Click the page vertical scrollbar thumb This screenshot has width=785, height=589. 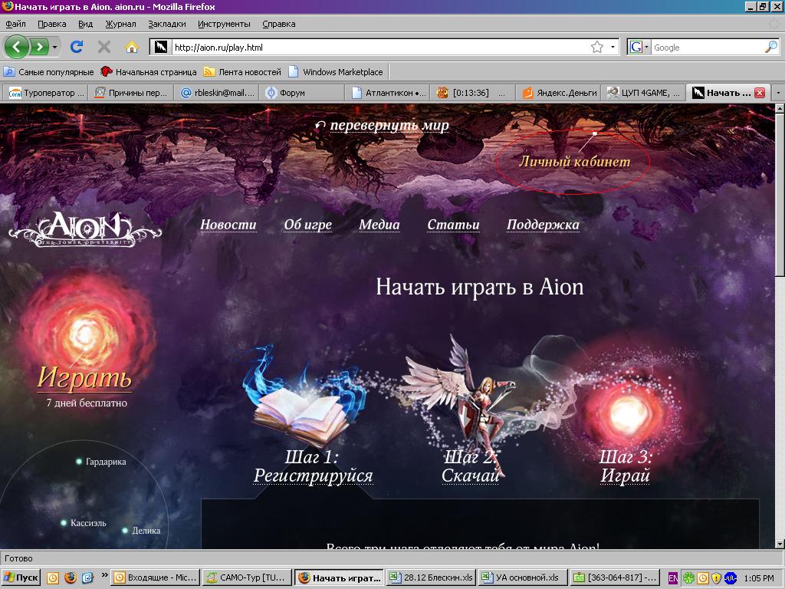click(780, 192)
